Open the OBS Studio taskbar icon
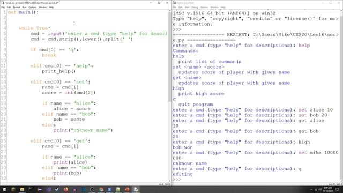The image size is (343, 193). point(92,189)
